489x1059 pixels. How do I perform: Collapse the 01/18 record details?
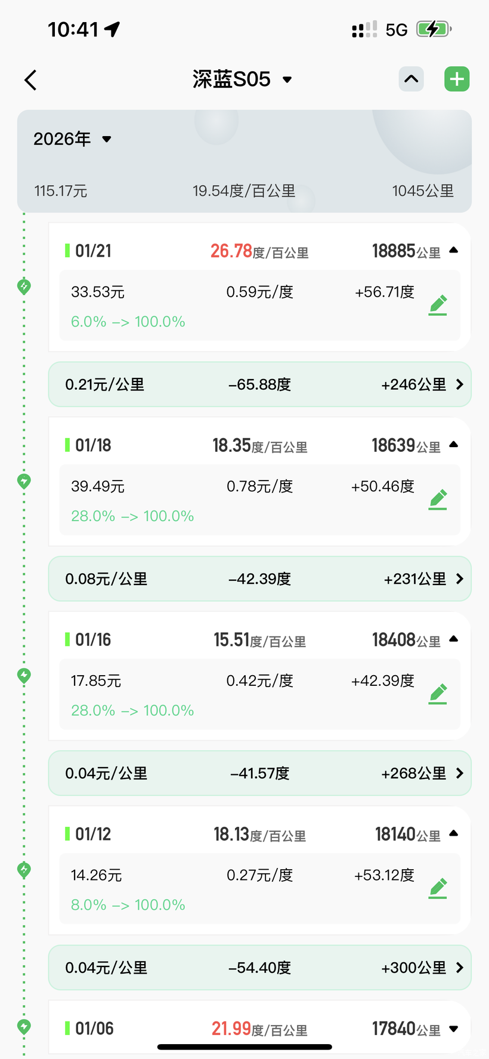tap(453, 445)
